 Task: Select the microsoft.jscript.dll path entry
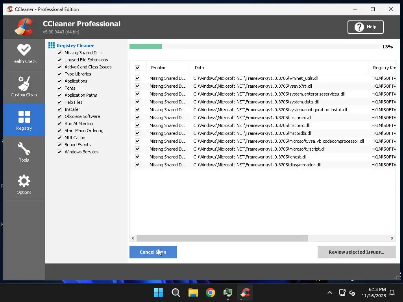[259, 149]
